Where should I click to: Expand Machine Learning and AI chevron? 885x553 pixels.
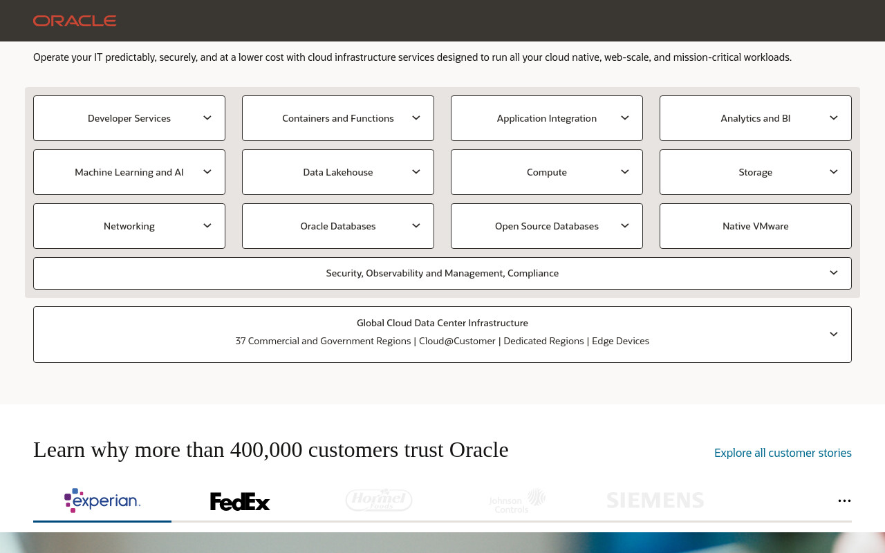click(207, 172)
